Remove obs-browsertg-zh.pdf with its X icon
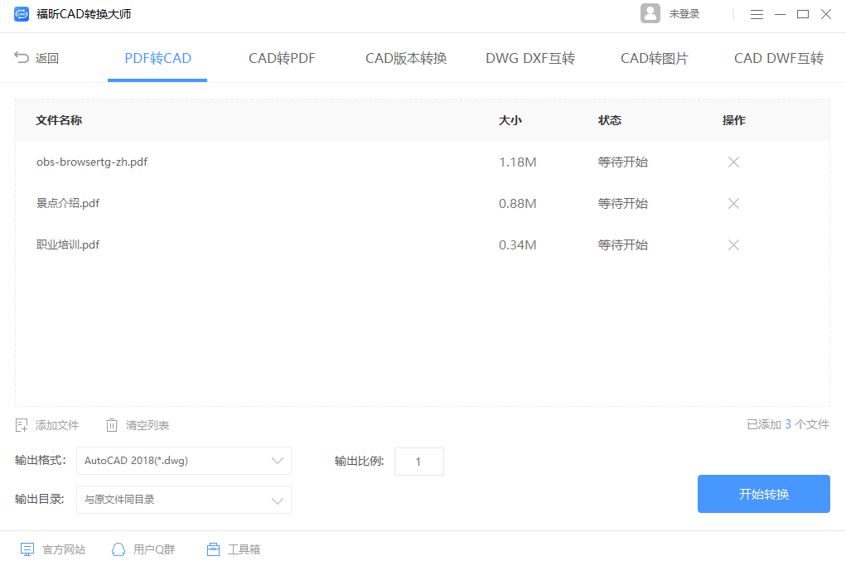Screen dimensions: 846x566 coord(733,162)
